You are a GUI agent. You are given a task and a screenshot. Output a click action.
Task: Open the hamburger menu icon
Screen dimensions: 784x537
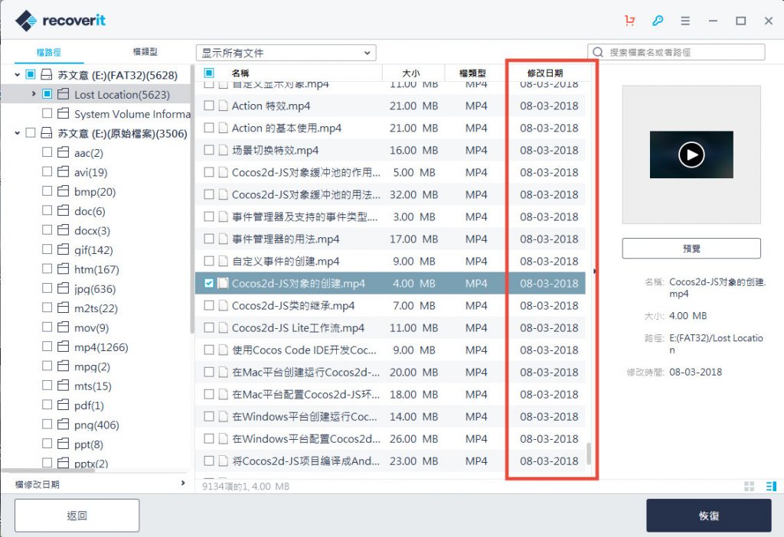(685, 21)
